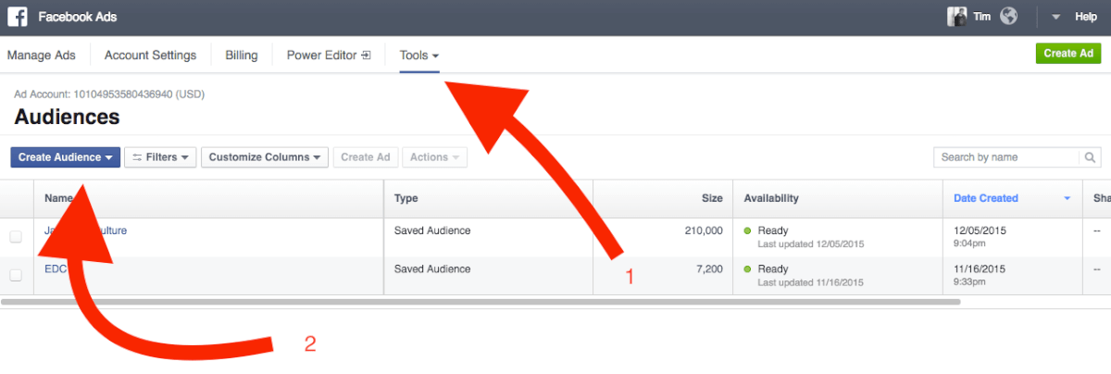Open Tim's profile picture

click(x=956, y=17)
